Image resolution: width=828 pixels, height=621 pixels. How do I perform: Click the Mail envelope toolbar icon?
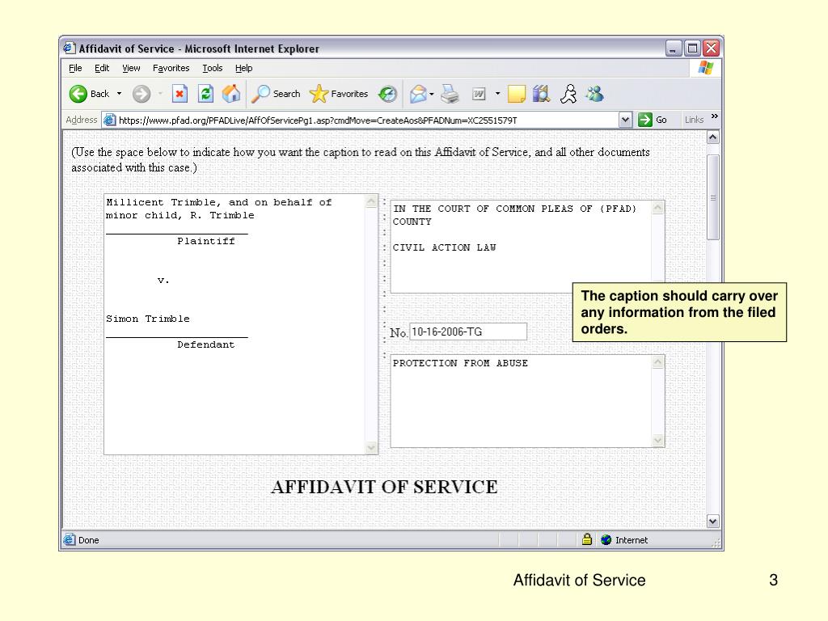[418, 94]
